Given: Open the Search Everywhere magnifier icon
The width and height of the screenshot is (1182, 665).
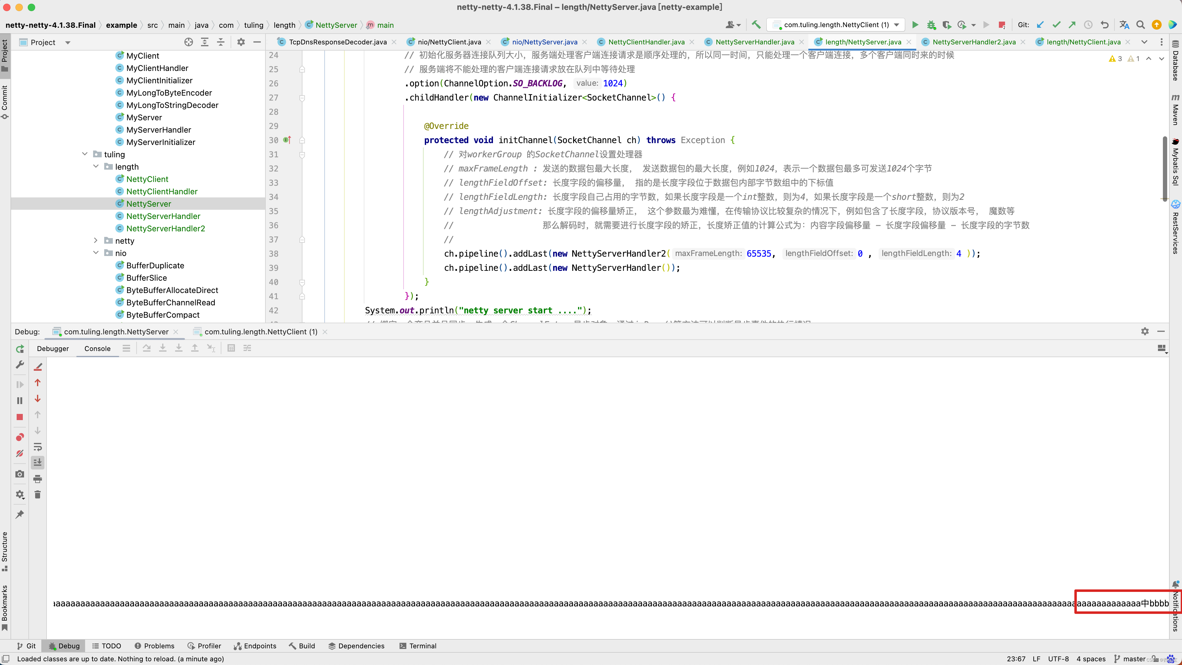Looking at the screenshot, I should (1140, 25).
